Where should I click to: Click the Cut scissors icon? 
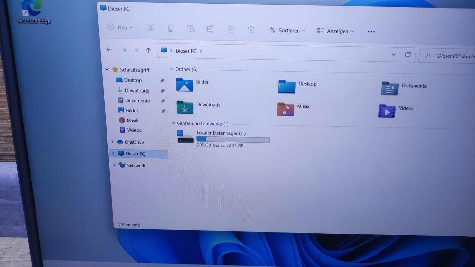click(151, 28)
